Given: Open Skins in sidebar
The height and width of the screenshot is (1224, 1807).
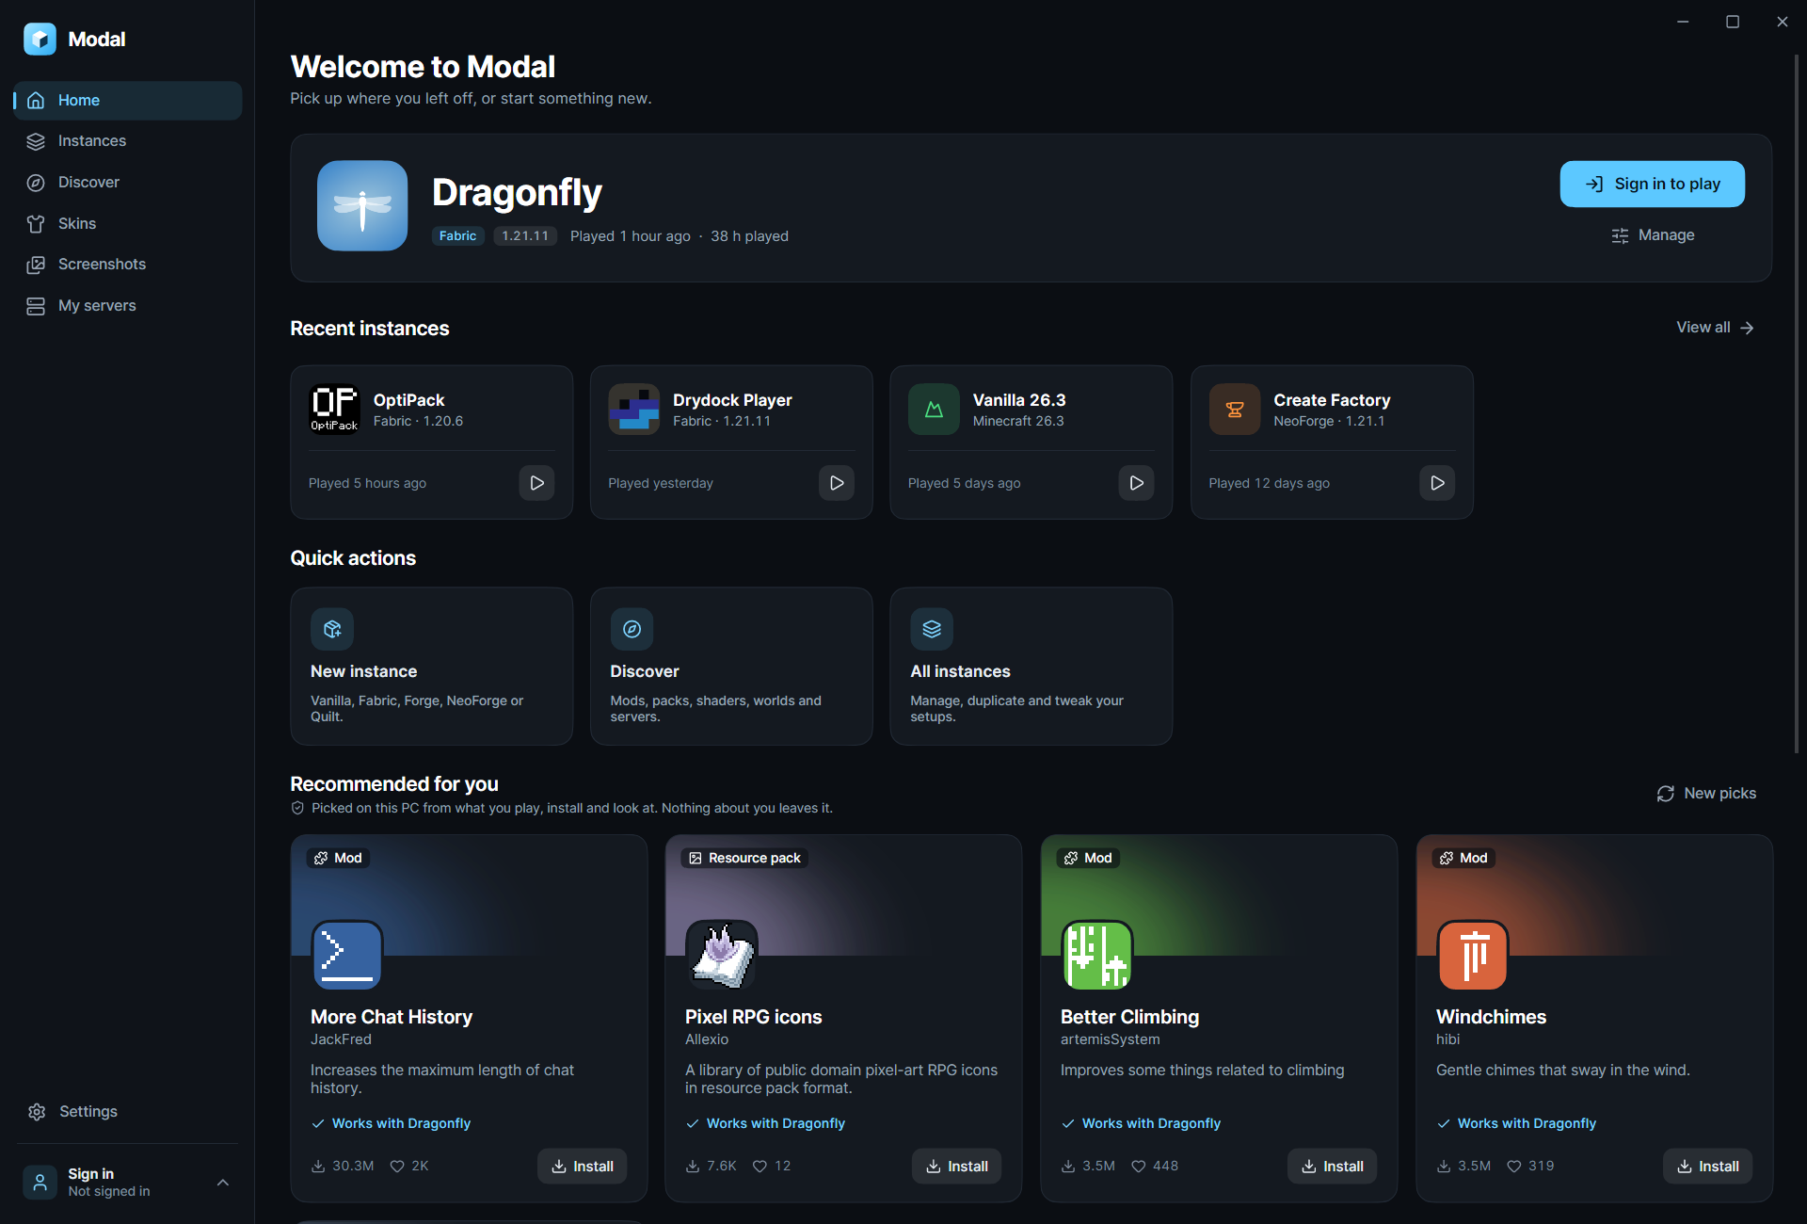Looking at the screenshot, I should [x=128, y=223].
